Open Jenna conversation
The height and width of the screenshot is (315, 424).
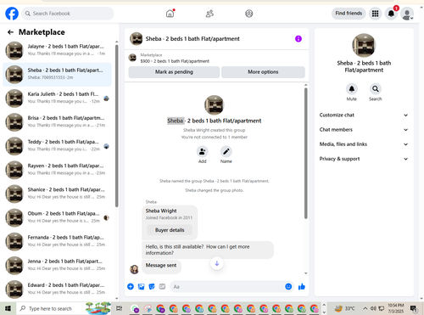click(57, 265)
